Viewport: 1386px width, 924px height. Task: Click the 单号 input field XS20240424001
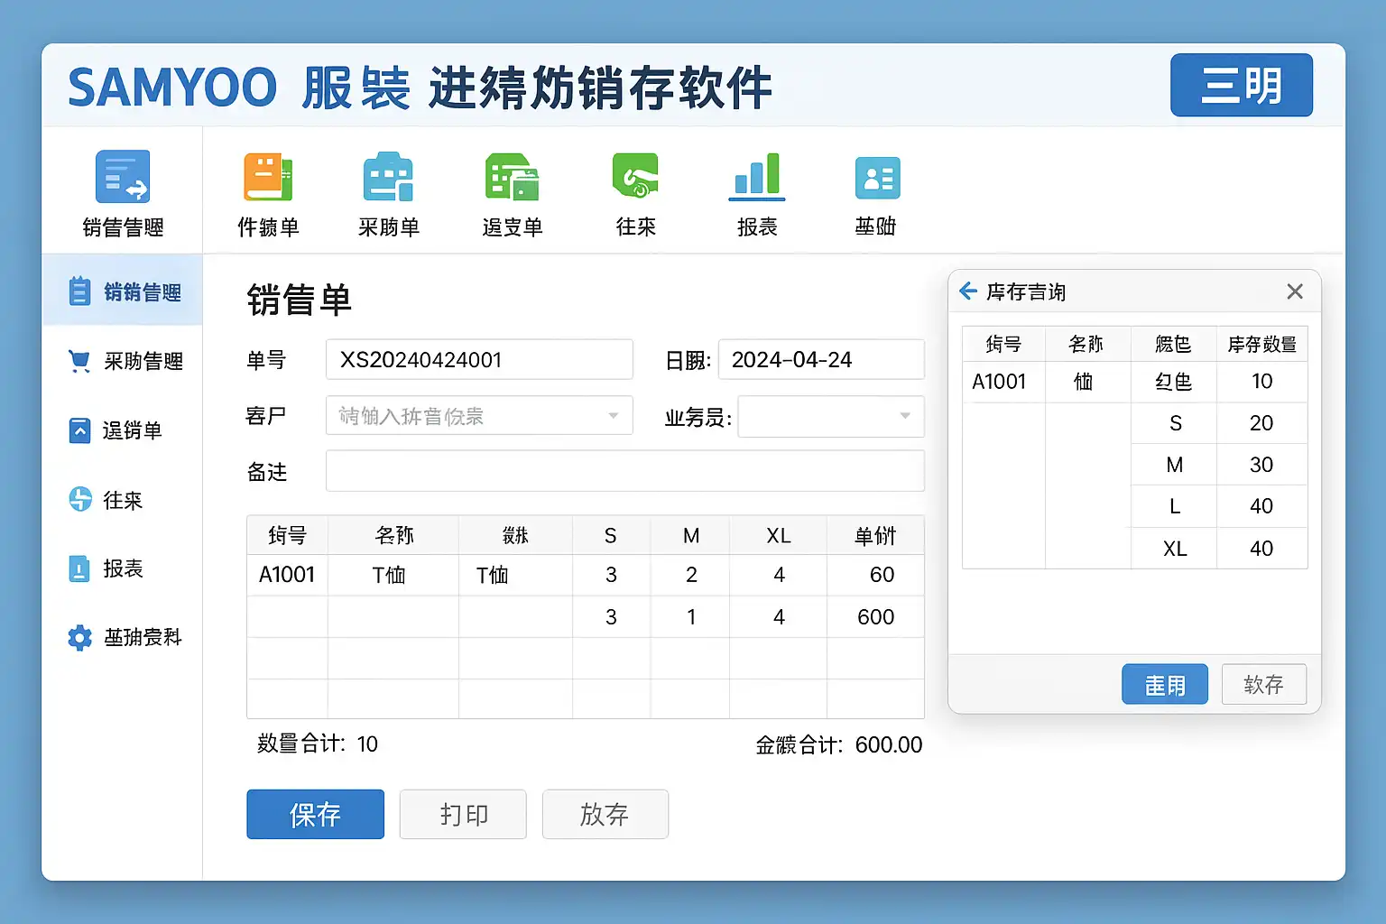pyautogui.click(x=479, y=360)
